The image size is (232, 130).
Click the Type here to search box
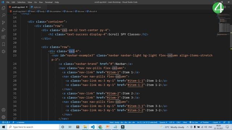(33, 127)
